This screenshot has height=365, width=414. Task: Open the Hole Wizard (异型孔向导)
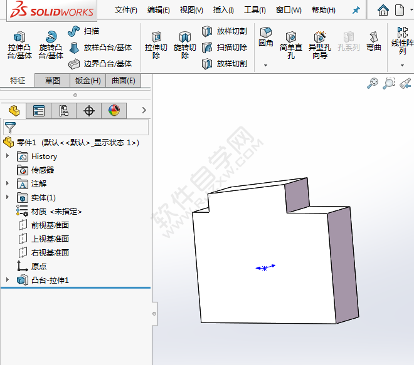click(320, 45)
